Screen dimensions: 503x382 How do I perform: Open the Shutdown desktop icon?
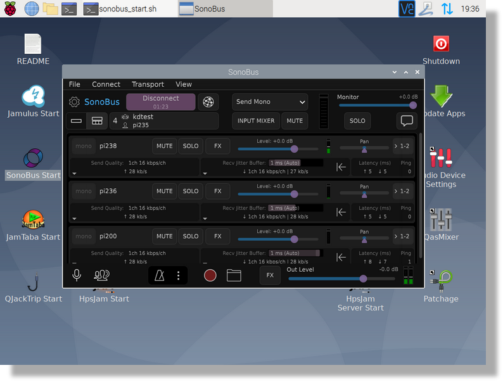tap(441, 50)
